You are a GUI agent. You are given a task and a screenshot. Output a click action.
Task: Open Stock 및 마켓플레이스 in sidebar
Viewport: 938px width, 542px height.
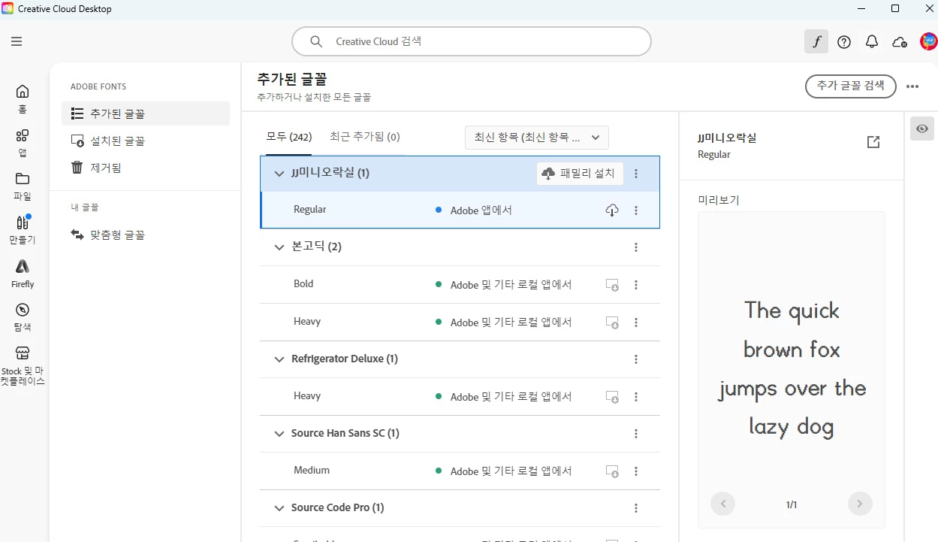pos(23,366)
